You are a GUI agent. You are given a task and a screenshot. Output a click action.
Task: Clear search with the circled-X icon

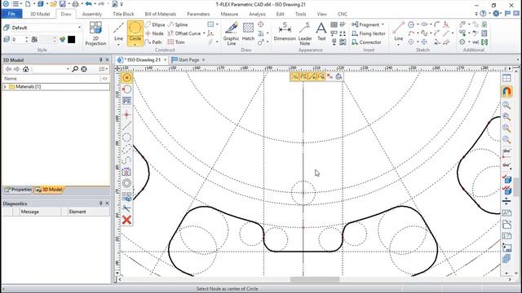[x=84, y=68]
